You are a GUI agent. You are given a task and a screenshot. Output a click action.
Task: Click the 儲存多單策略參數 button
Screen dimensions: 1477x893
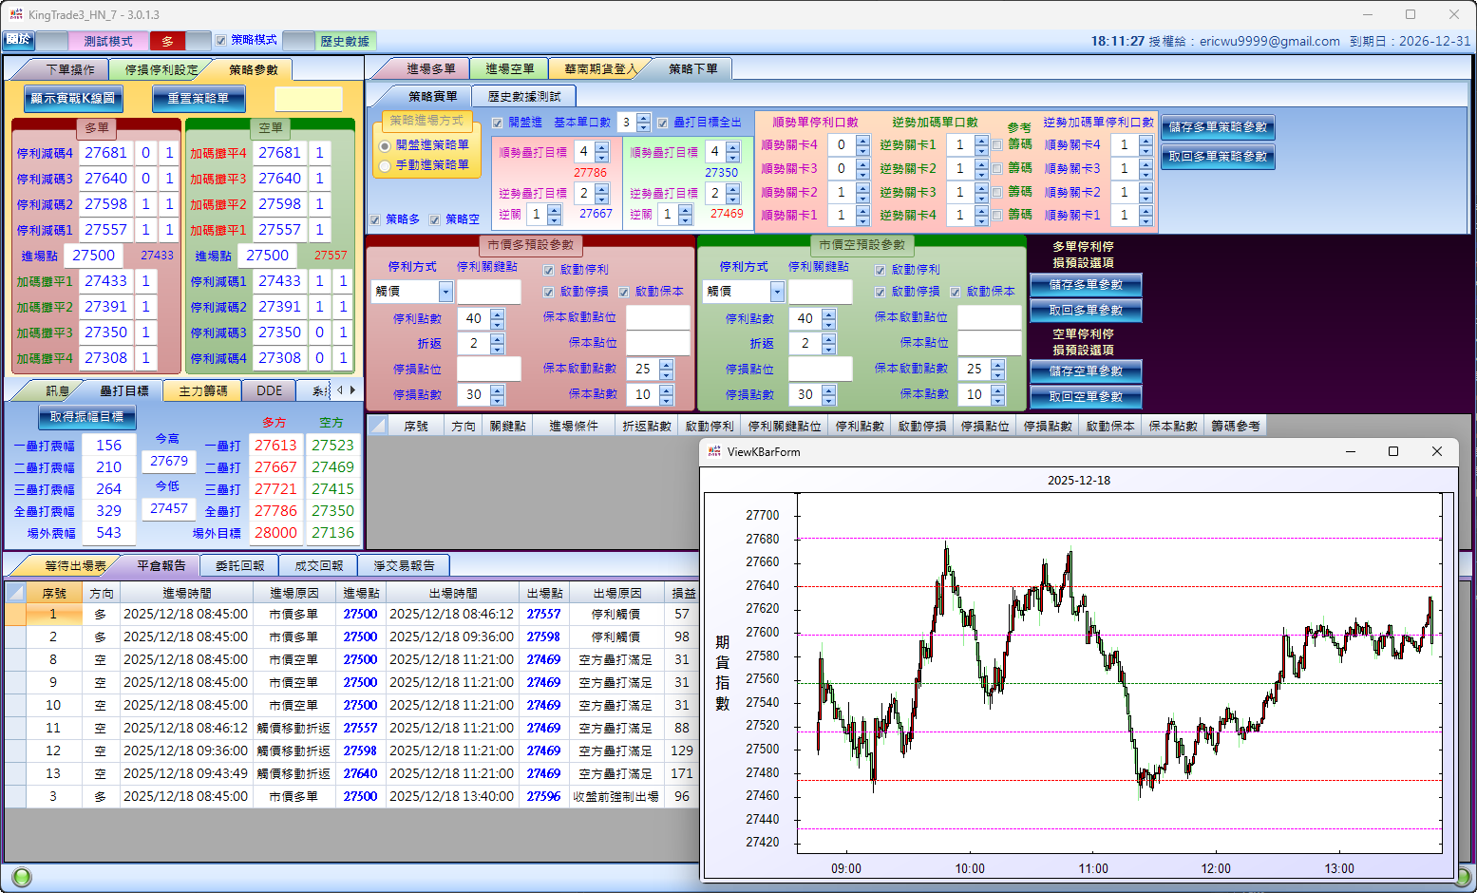point(1218,127)
